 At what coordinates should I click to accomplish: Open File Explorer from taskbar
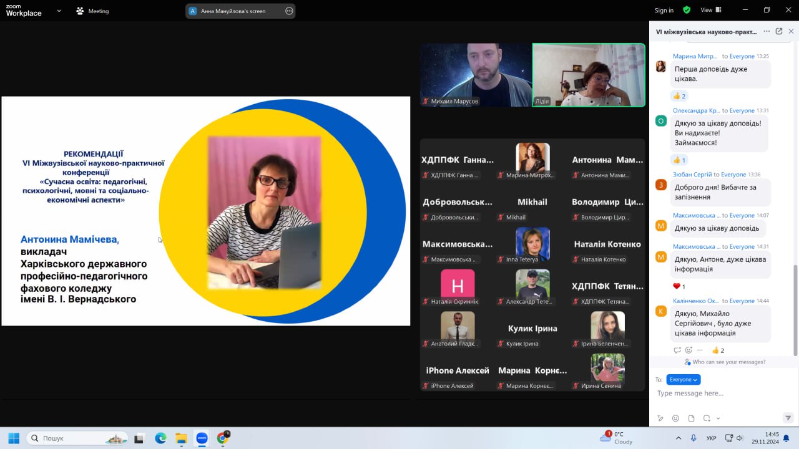pos(181,438)
